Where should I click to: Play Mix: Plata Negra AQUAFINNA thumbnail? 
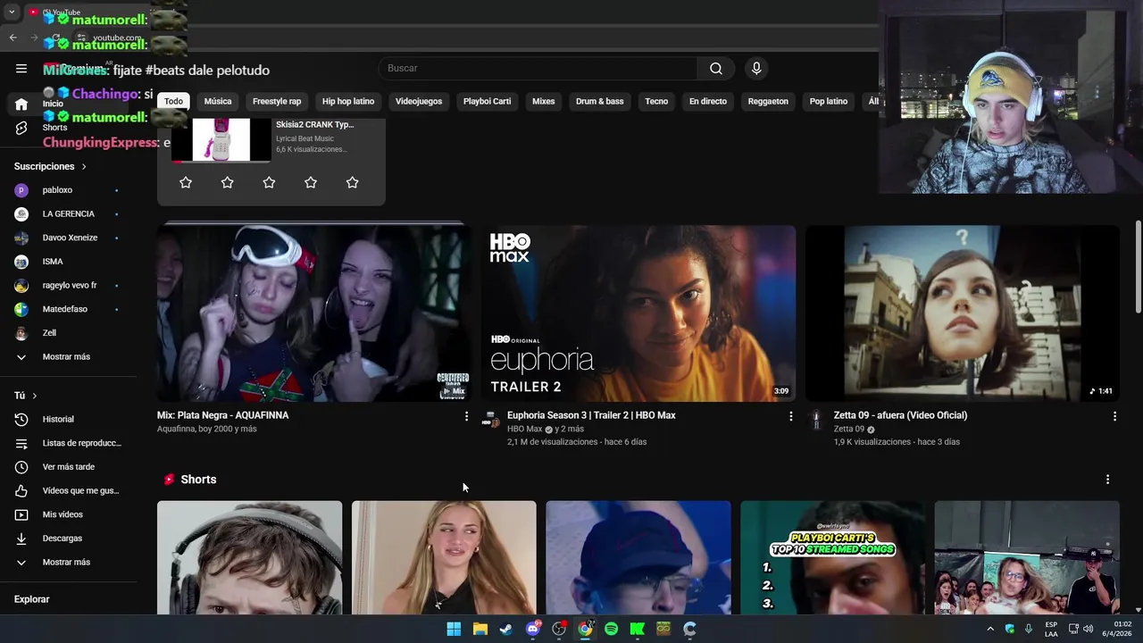point(313,313)
